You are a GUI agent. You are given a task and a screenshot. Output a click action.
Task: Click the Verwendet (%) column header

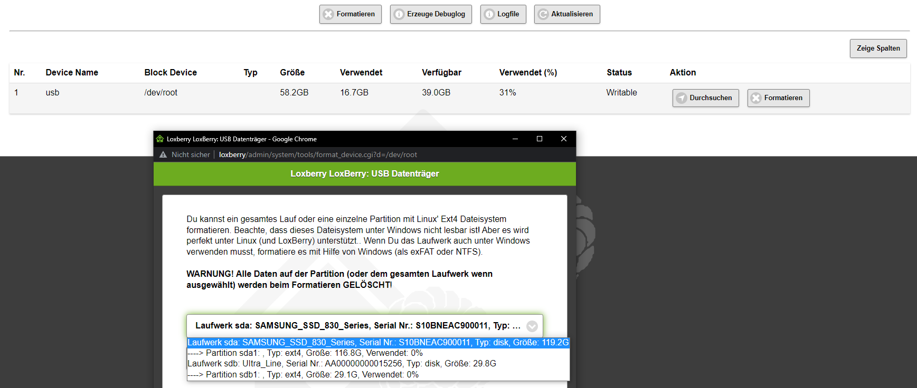click(528, 73)
